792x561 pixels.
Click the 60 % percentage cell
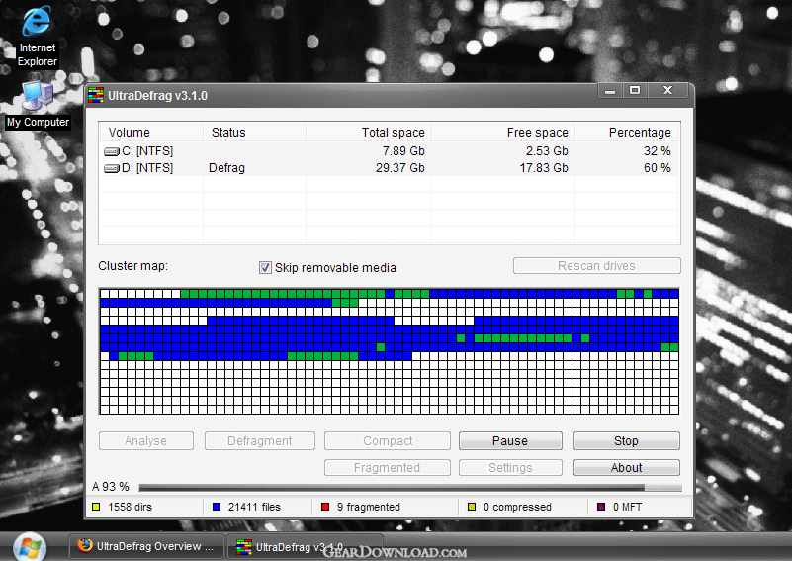point(658,168)
